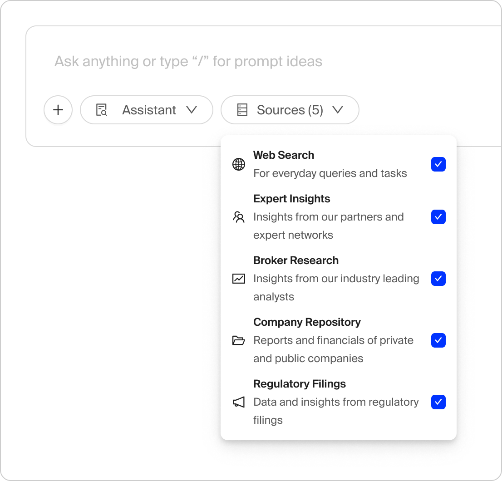Click the Sources database icon
This screenshot has height=481, width=502.
(242, 110)
